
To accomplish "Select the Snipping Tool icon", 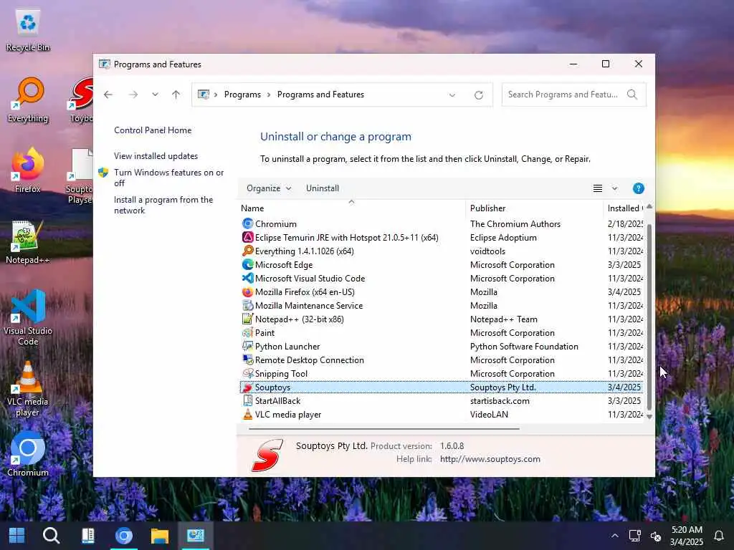I will click(247, 373).
